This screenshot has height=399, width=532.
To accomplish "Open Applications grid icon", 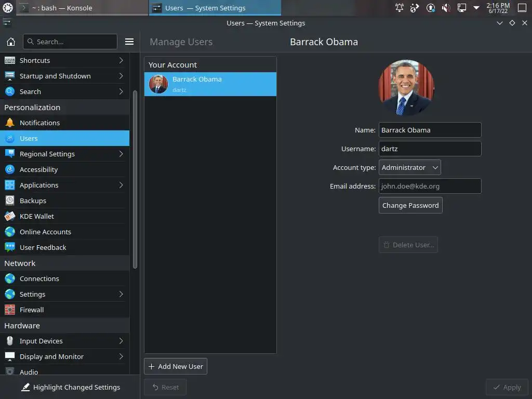I will (10, 185).
